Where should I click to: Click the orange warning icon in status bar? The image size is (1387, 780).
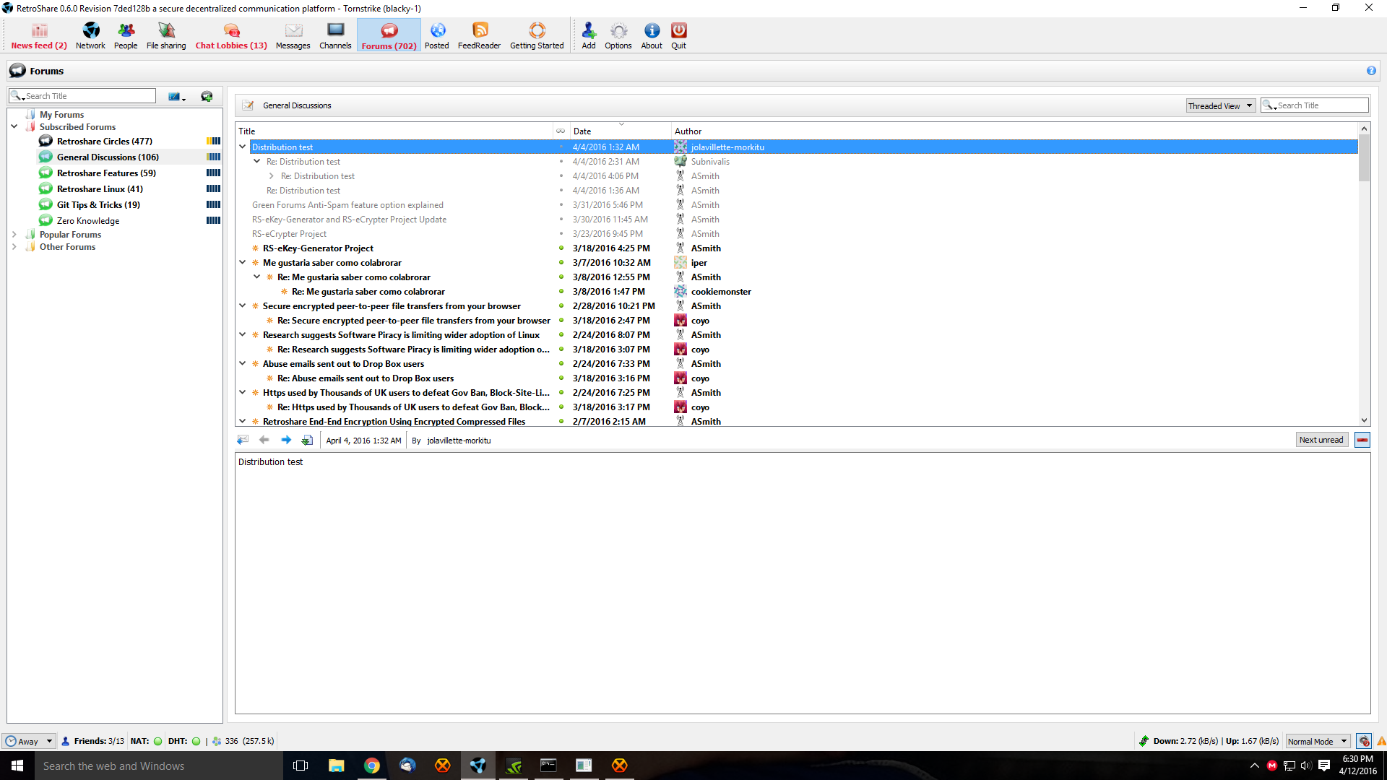(1380, 741)
